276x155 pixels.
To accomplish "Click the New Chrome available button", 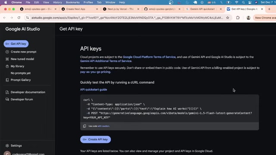I will [264, 18].
